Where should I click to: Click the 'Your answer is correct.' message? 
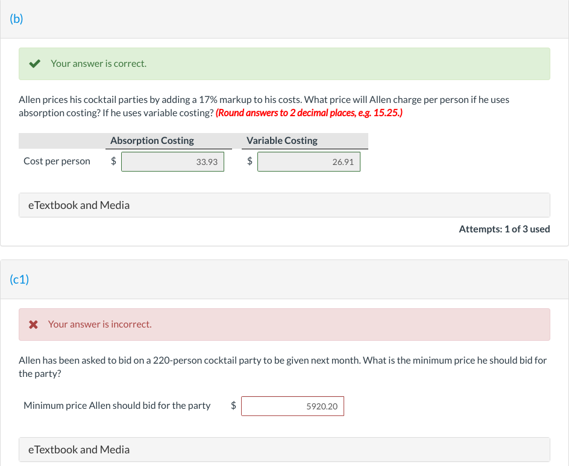point(99,64)
